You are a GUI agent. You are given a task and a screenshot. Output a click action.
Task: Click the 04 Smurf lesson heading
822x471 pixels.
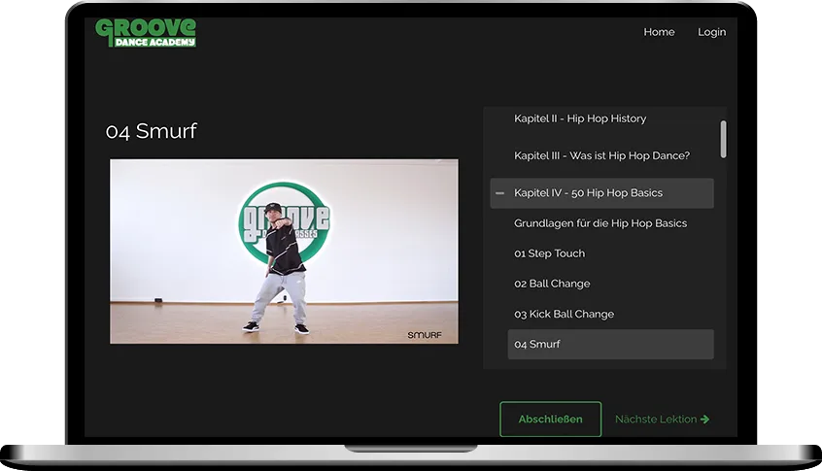tap(151, 131)
